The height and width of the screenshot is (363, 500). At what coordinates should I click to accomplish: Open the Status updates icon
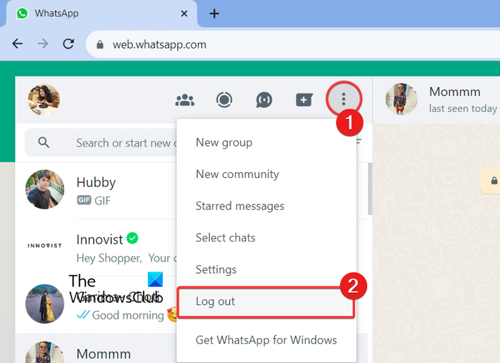224,100
